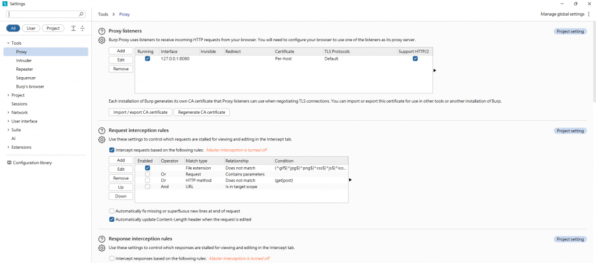The height and width of the screenshot is (263, 596).
Task: Move request rule Down
Action: pos(121,196)
